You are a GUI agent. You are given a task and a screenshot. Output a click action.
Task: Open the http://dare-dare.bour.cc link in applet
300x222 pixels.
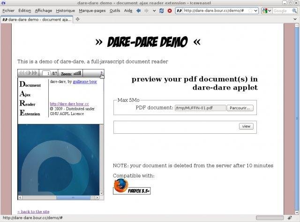click(x=69, y=104)
